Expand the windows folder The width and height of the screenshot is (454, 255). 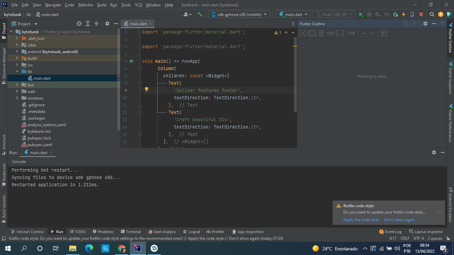[x=17, y=98]
